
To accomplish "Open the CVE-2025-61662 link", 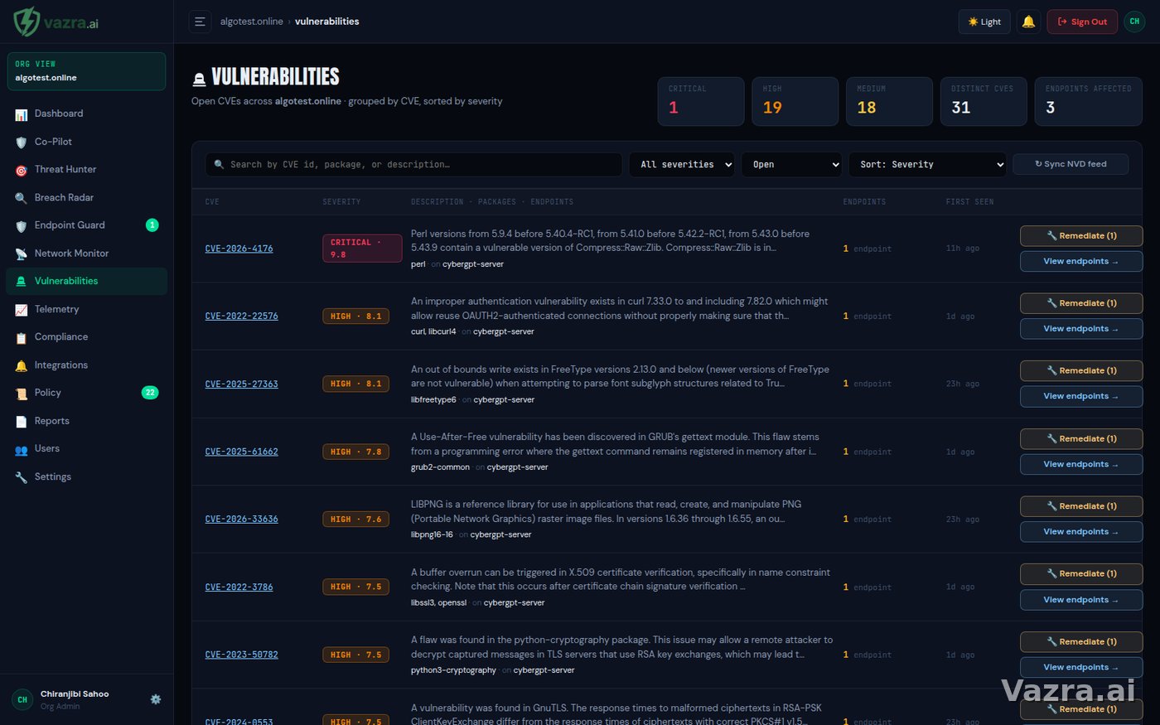I will (x=241, y=452).
